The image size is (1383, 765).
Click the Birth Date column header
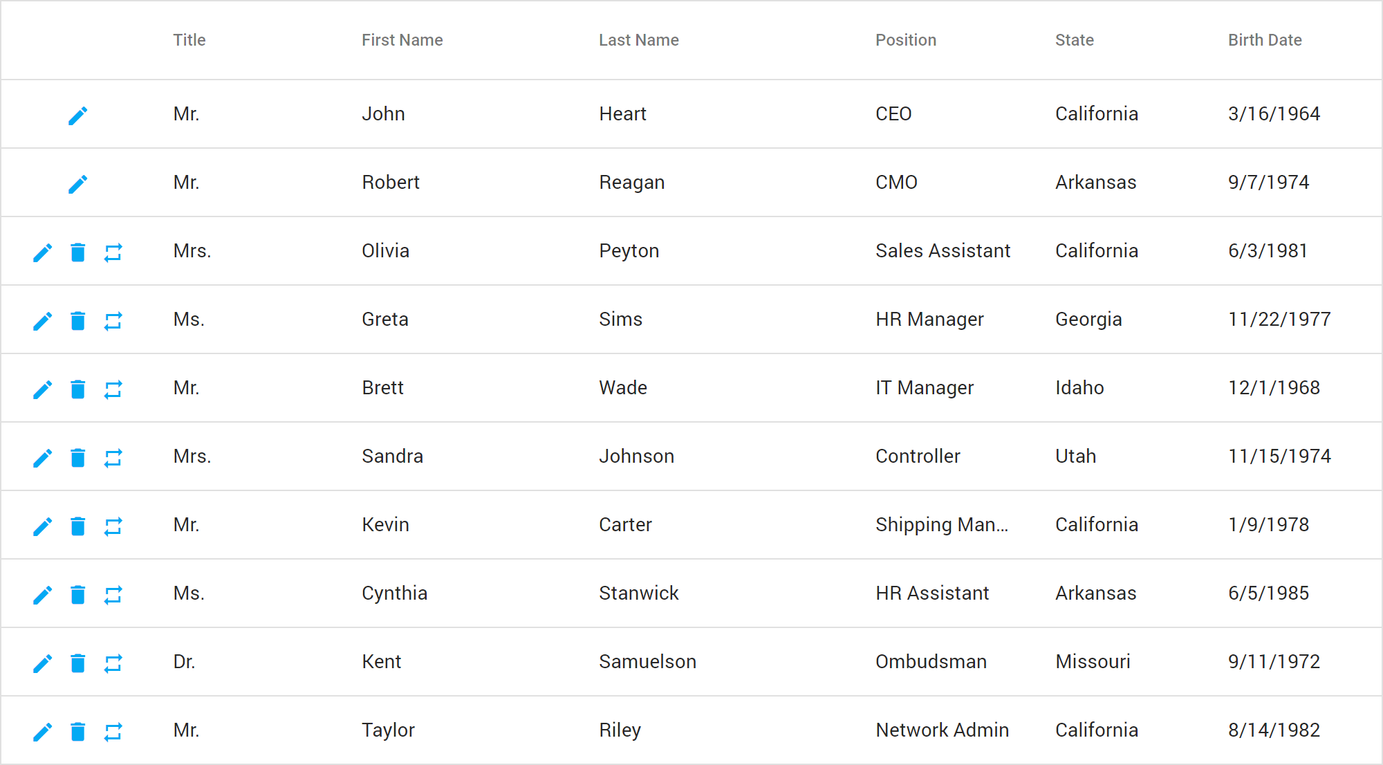(x=1264, y=40)
